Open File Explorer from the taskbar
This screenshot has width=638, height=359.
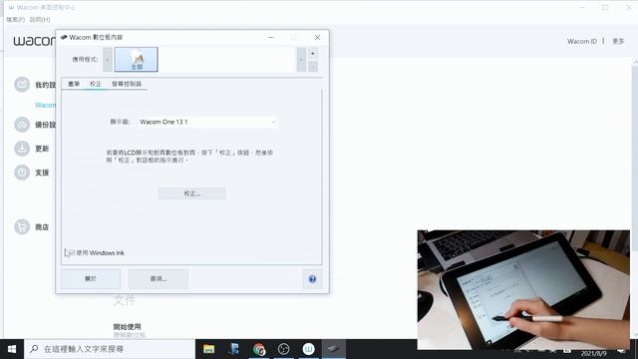[208, 349]
